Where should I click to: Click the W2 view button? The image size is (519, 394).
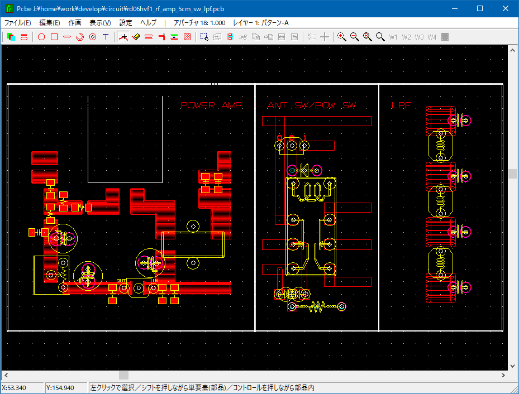click(x=406, y=37)
